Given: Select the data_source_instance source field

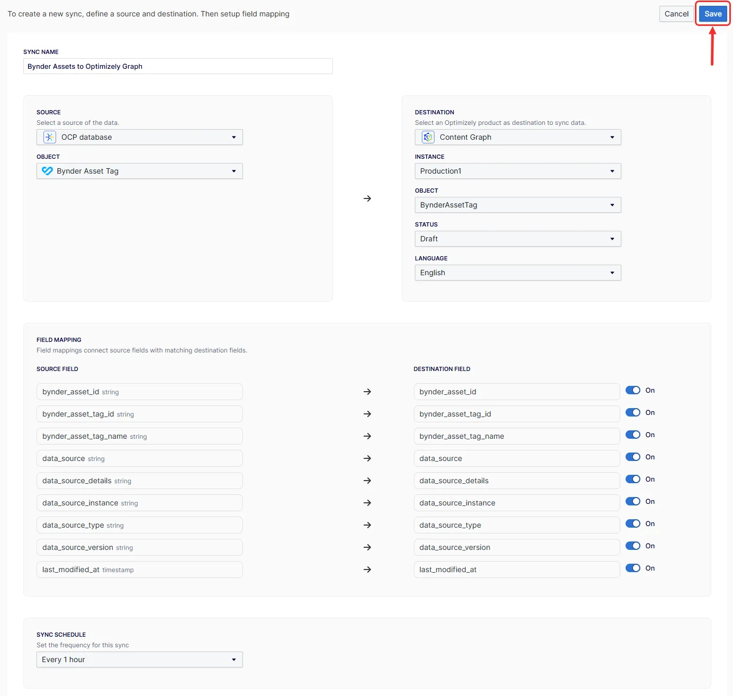Looking at the screenshot, I should point(140,503).
